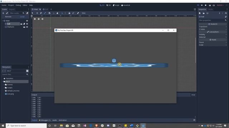
Task: Open Inspector object history list
Action: (x=226, y=13)
